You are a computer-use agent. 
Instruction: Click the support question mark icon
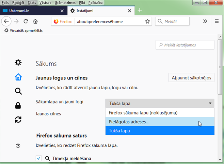click(x=18, y=146)
